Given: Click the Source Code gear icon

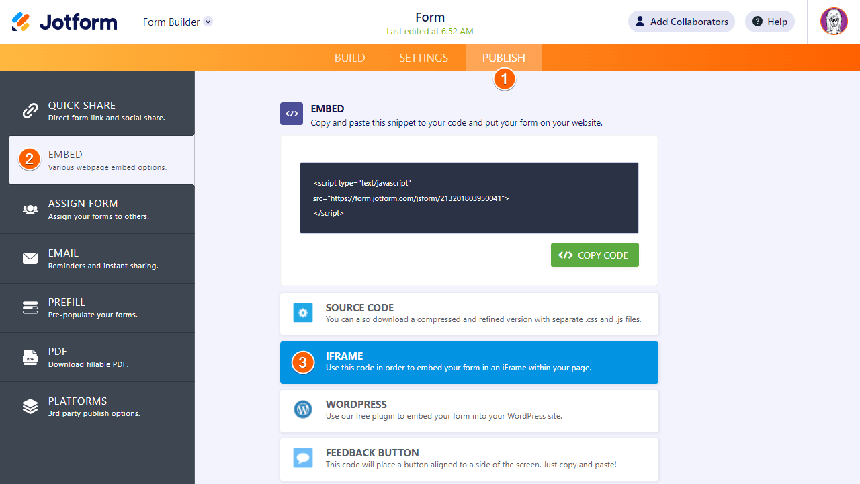Looking at the screenshot, I should (303, 313).
